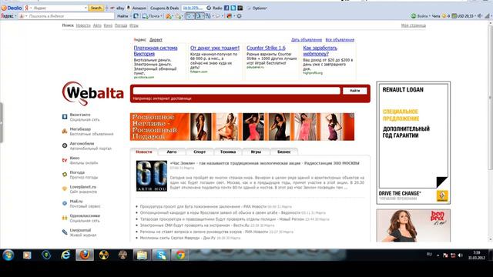The image size is (493, 277).
Task: Open Автомобили portal icon
Action: (65, 145)
